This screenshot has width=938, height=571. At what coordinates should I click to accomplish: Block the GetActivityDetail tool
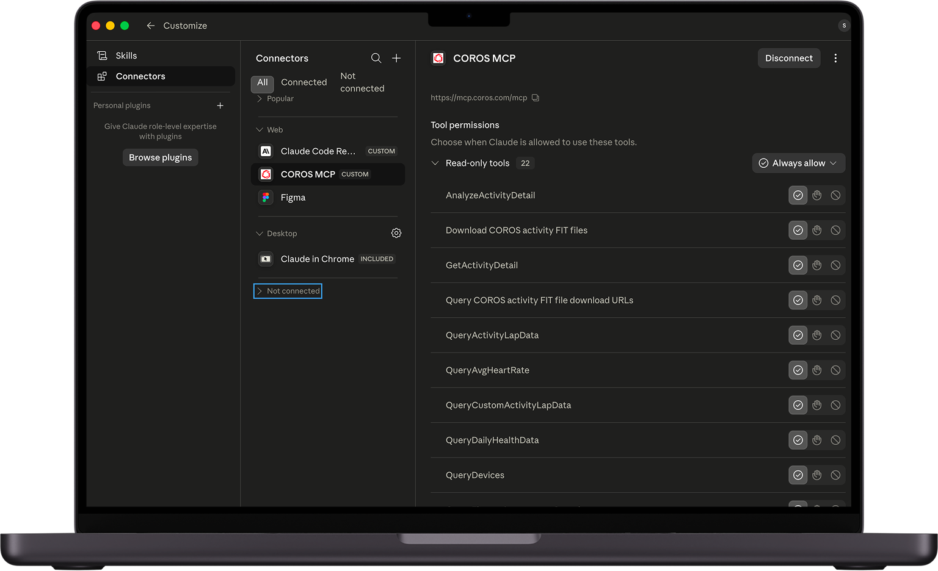coord(836,265)
